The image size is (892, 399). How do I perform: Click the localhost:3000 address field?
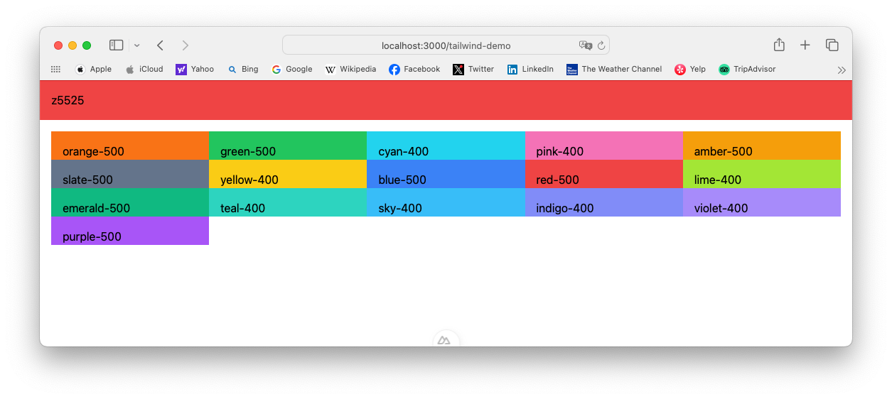[x=446, y=45]
